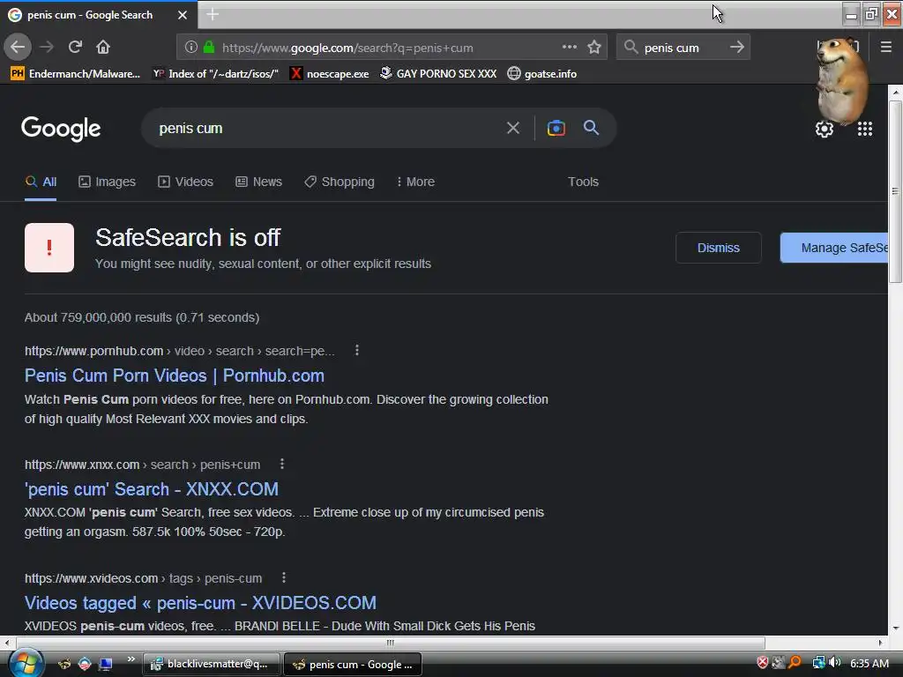Switch to the Shopping tab

click(340, 182)
